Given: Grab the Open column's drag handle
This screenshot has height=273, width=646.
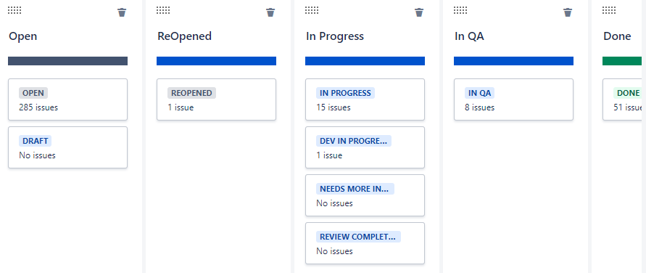Looking at the screenshot, I should tap(15, 10).
